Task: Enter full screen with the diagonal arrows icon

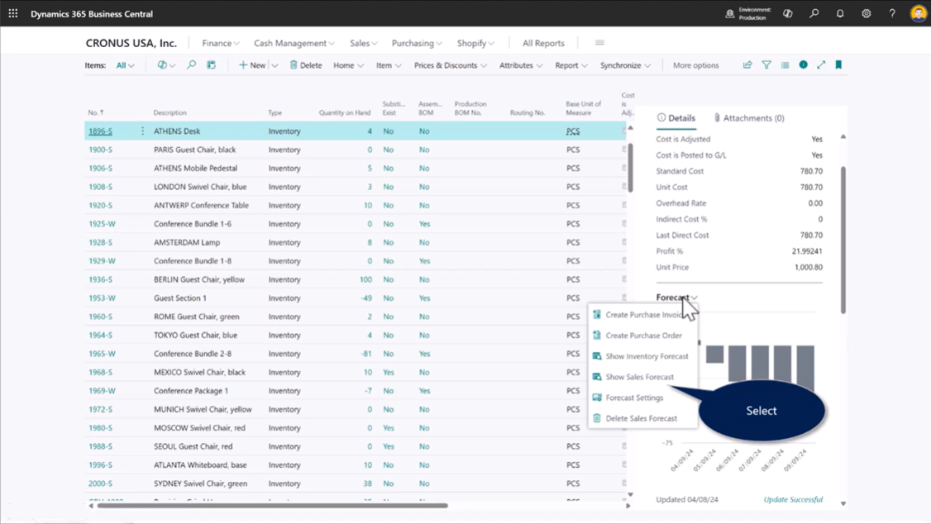Action: 821,64
